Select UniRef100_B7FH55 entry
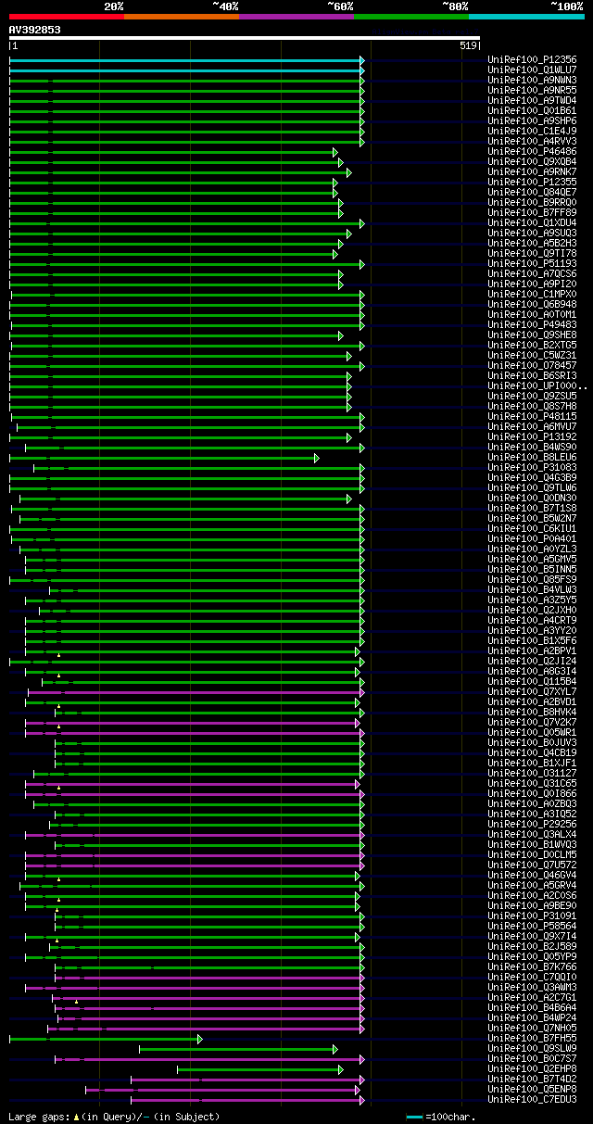Screen dimensions: 593x1124 (532, 1038)
